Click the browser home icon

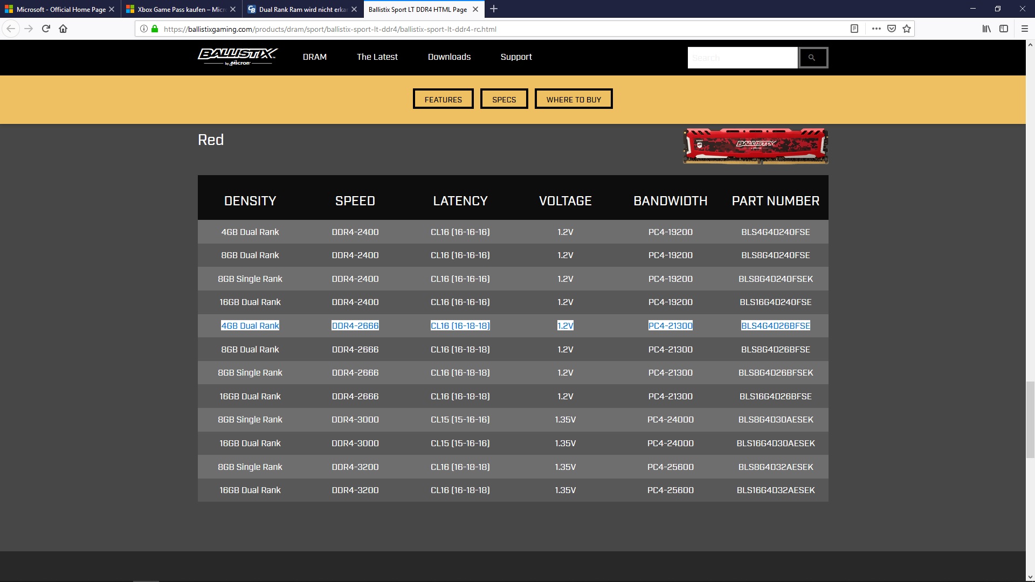click(x=63, y=29)
